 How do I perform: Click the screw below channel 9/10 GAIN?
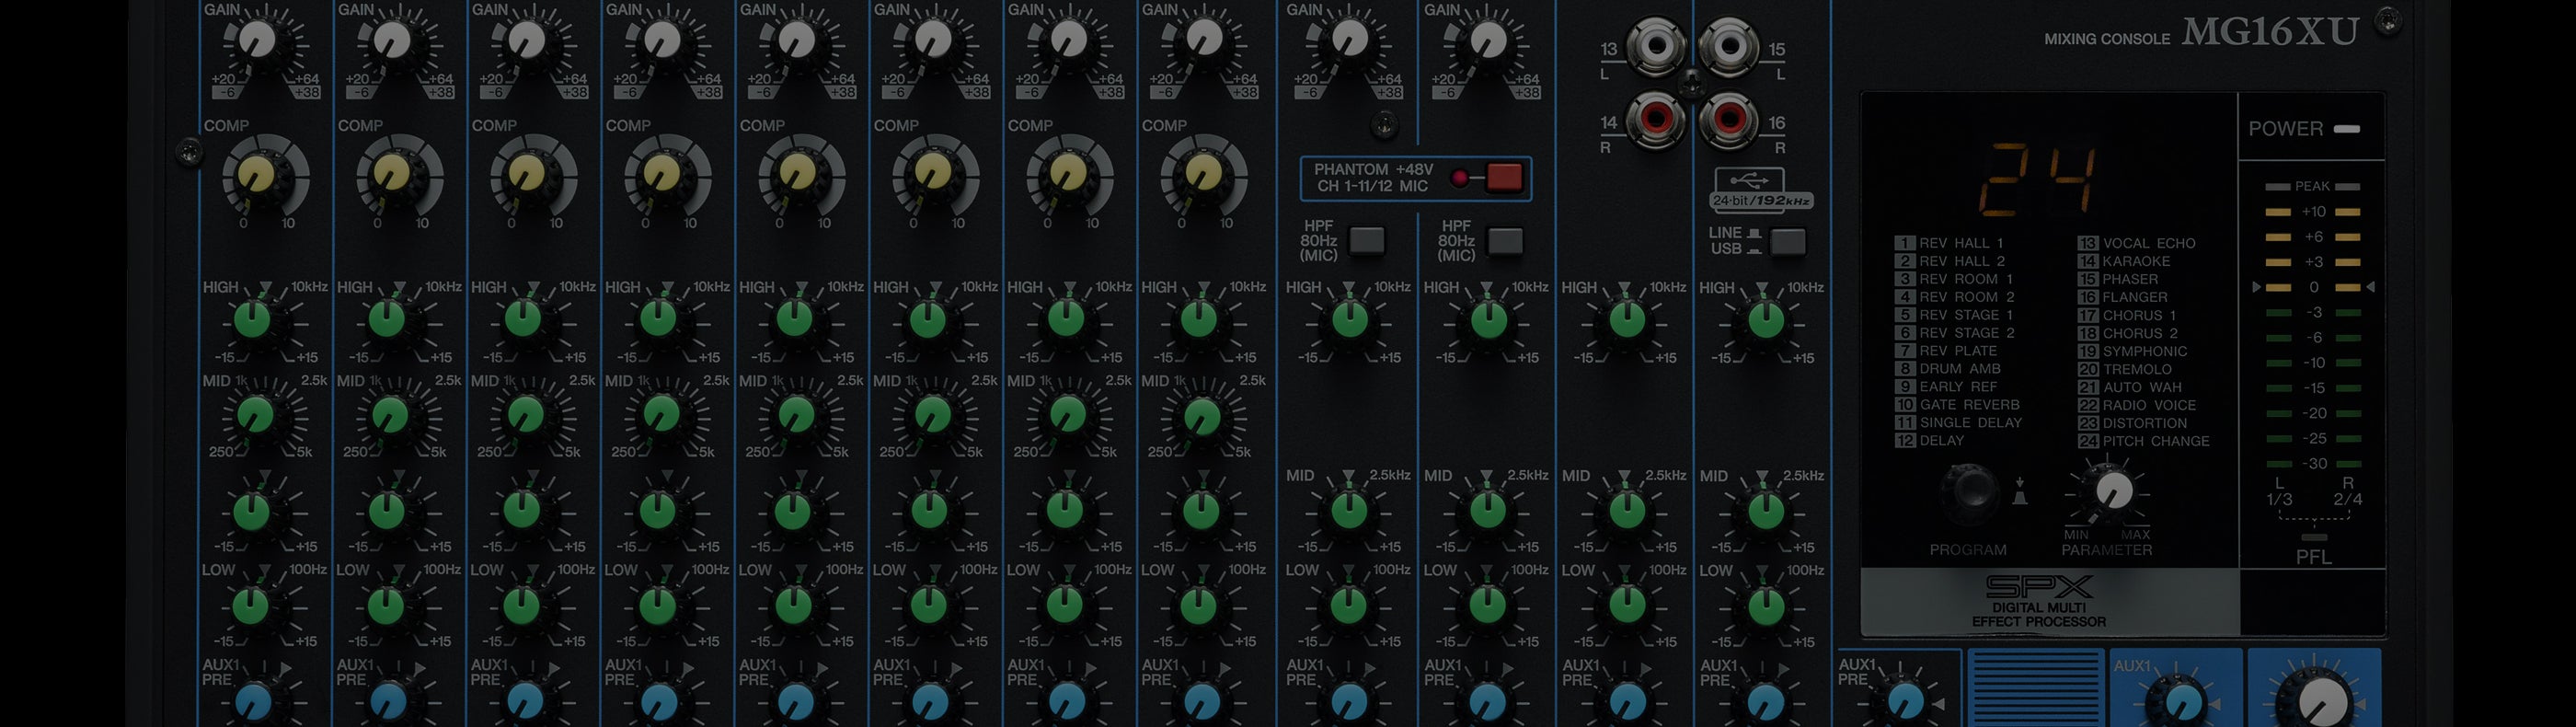(x=1384, y=125)
